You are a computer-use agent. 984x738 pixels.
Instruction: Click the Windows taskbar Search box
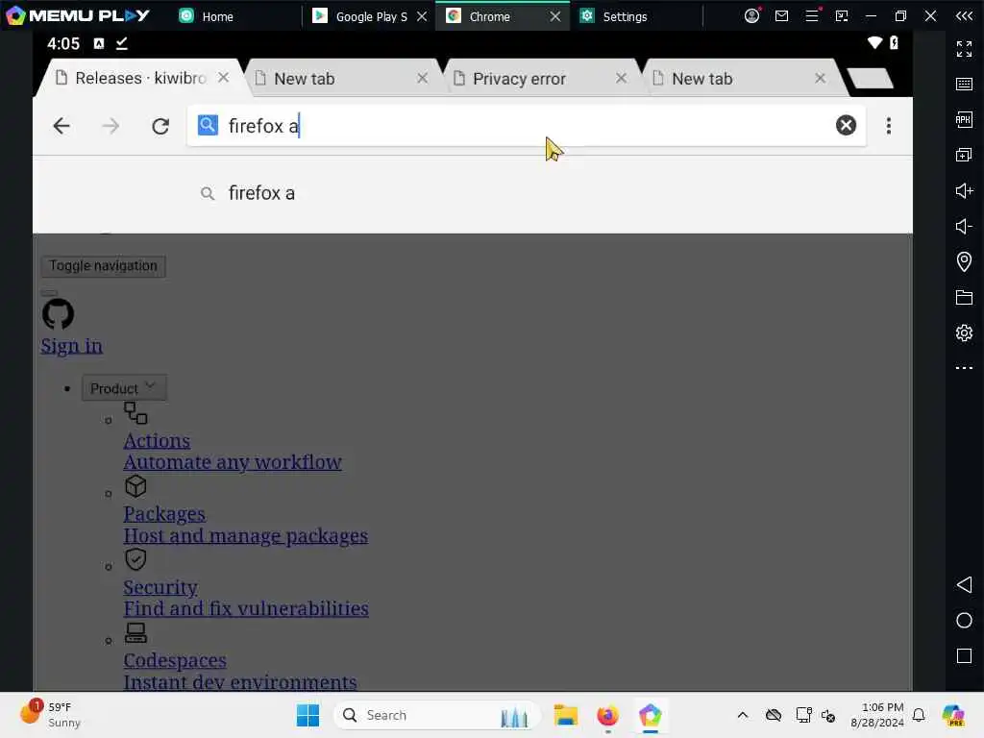tap(436, 715)
